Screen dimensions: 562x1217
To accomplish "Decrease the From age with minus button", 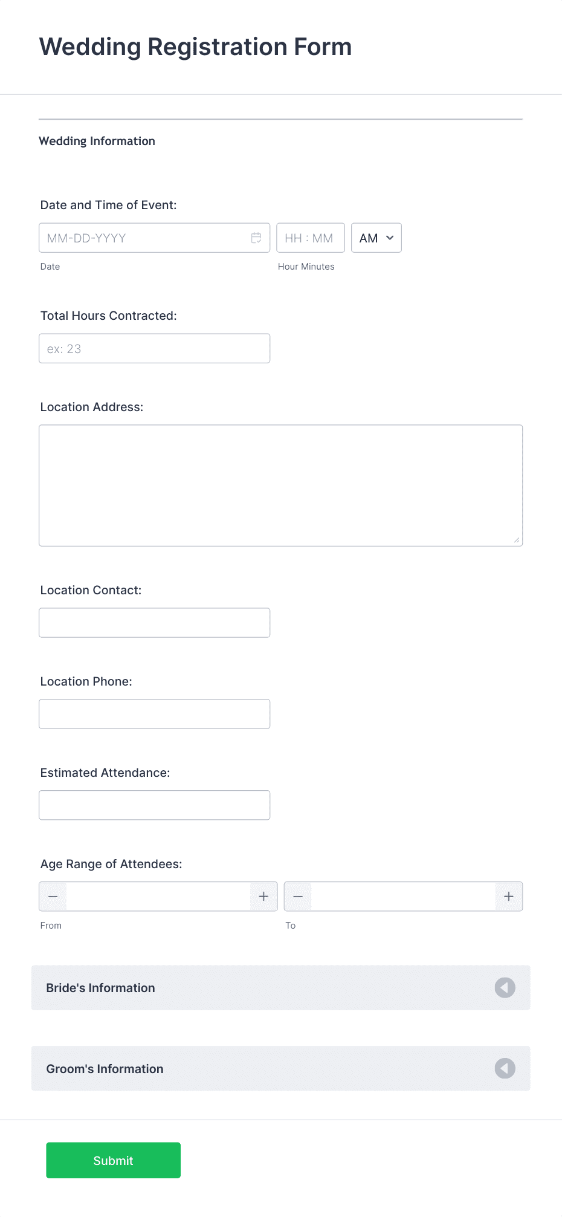I will [53, 897].
